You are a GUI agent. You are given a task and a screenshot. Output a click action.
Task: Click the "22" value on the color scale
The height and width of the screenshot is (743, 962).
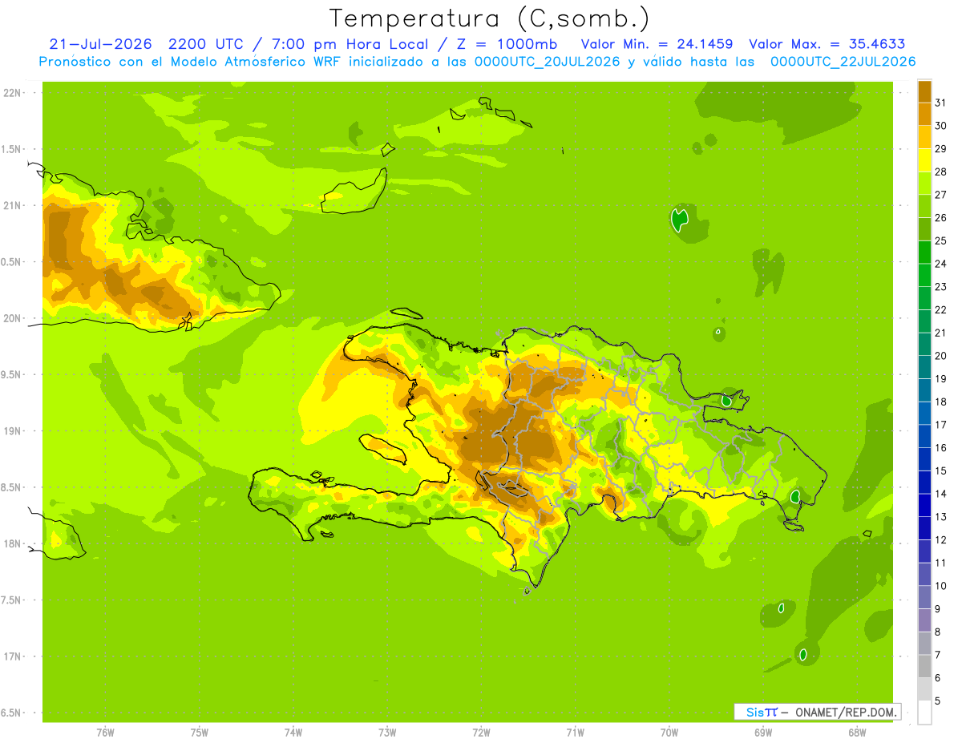click(941, 309)
